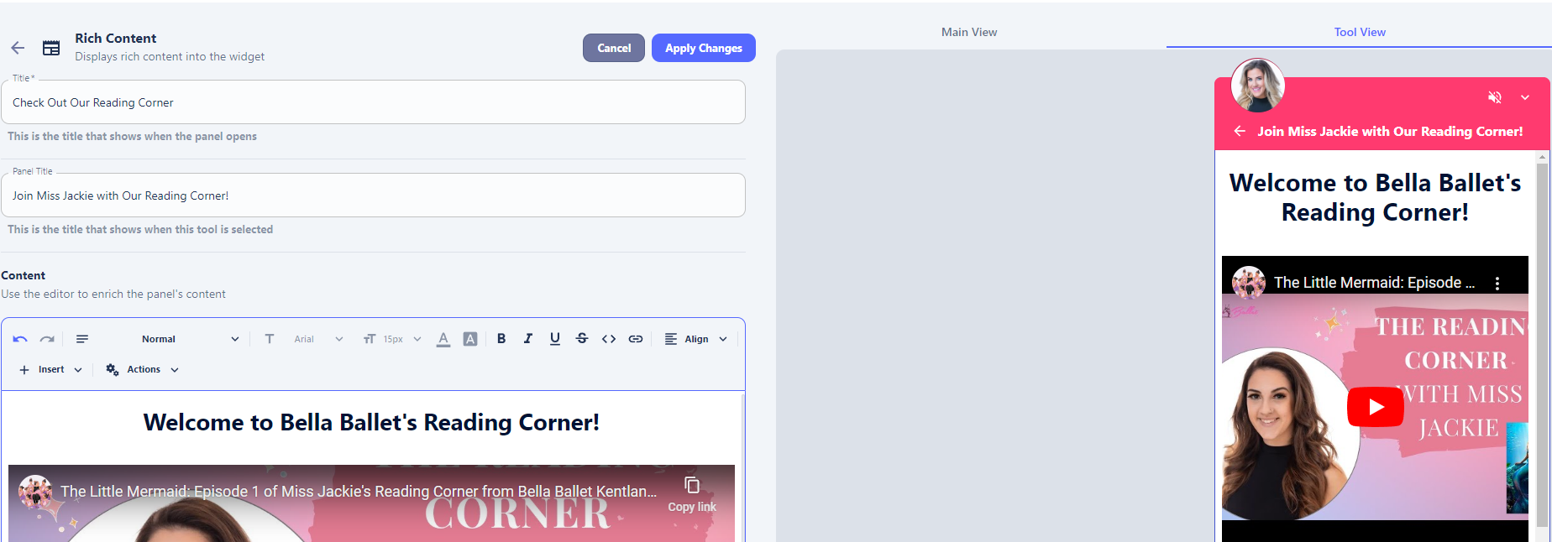Click the Rich Content widget icon

[x=51, y=48]
